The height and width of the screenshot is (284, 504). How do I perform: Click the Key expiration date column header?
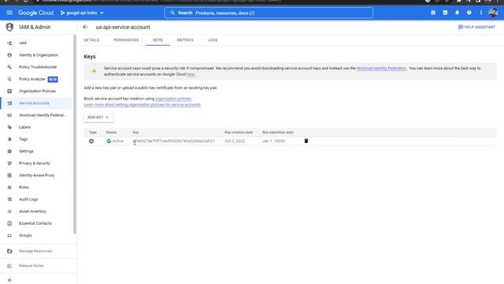point(278,133)
